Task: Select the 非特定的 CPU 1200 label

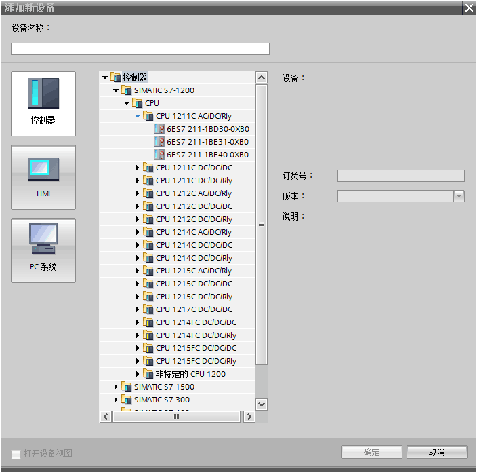Action: 190,374
